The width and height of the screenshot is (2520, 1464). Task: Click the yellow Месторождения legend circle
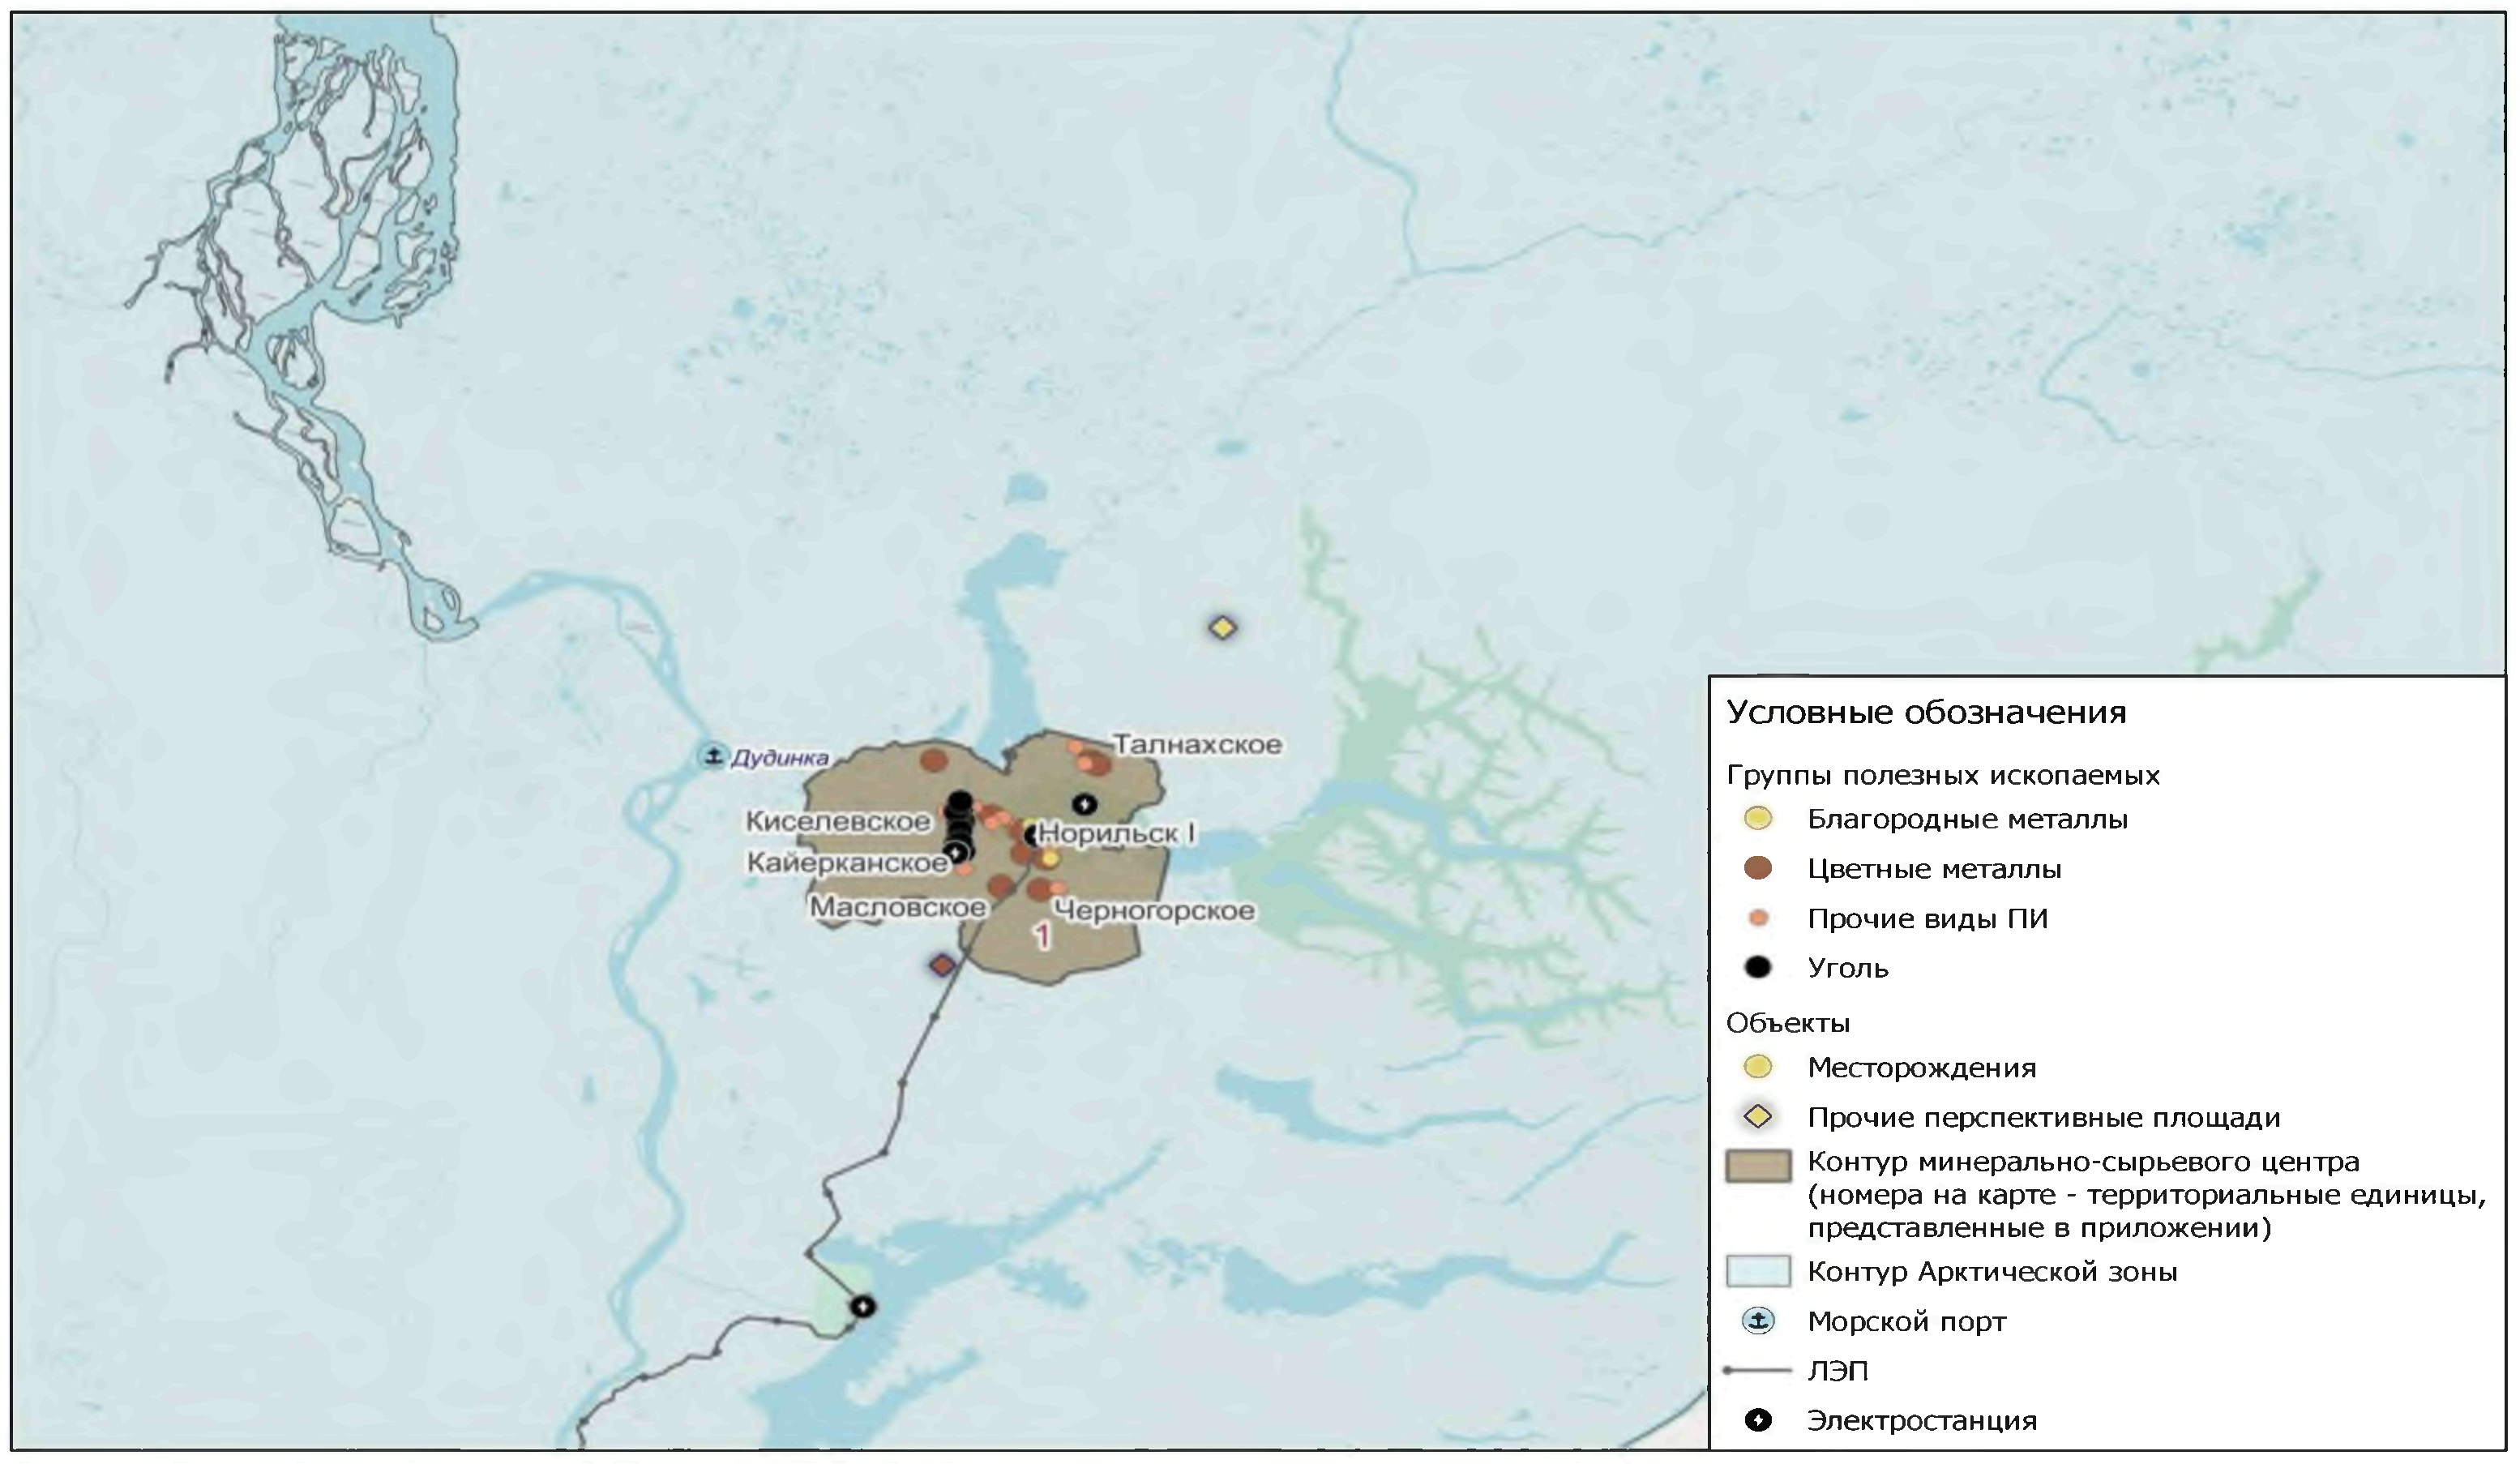tap(1758, 1067)
